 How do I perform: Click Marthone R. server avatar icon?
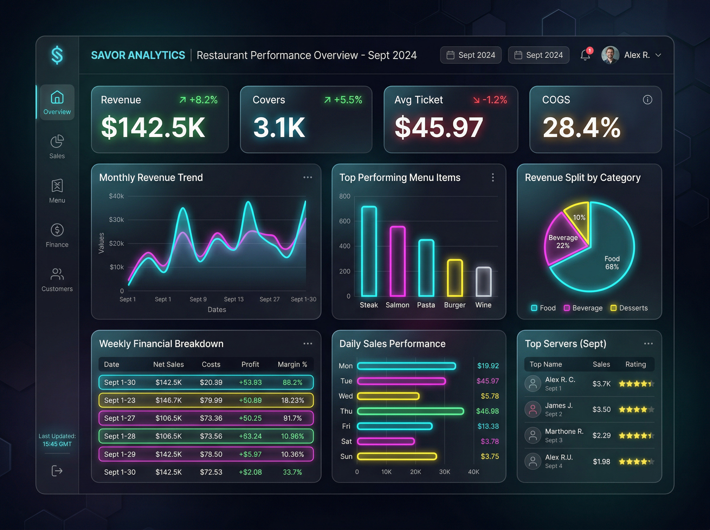click(532, 435)
